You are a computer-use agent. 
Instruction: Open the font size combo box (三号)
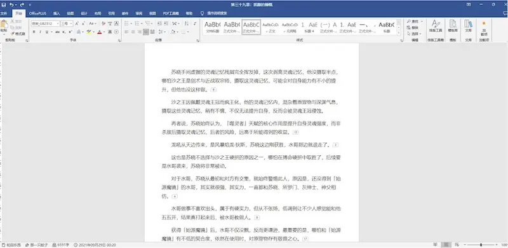(67, 24)
